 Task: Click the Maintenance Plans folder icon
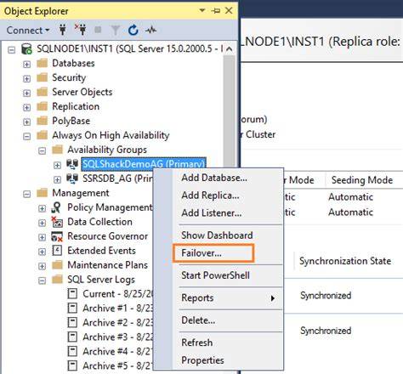coord(58,265)
